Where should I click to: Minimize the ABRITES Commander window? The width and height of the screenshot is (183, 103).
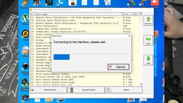click(136, 10)
